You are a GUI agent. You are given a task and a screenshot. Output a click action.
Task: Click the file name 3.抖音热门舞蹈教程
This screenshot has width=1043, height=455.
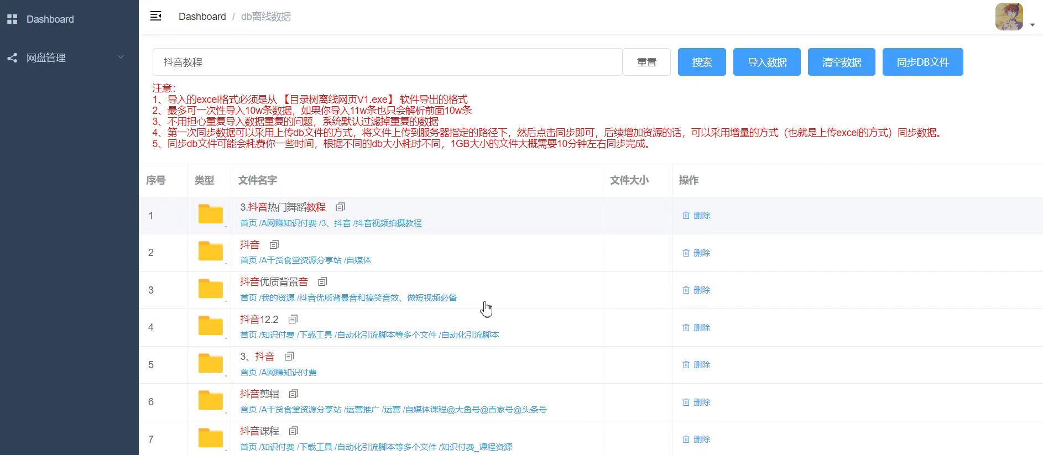[x=283, y=207]
